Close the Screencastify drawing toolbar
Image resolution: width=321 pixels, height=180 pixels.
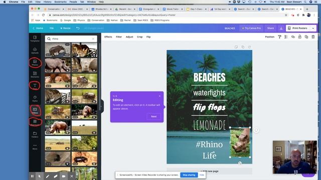point(72,176)
